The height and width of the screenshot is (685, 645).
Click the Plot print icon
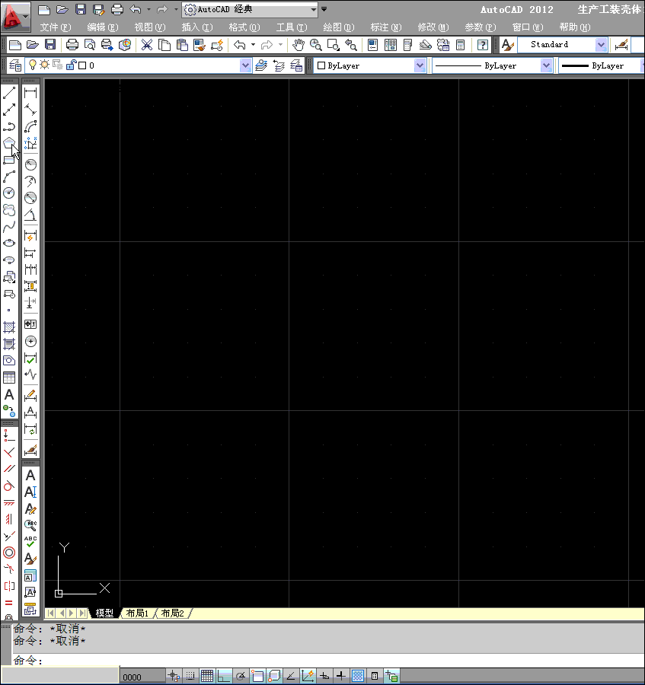72,45
